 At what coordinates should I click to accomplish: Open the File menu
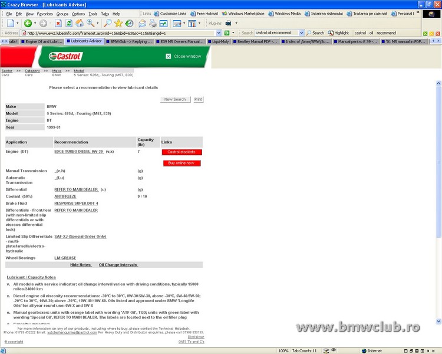[9, 14]
